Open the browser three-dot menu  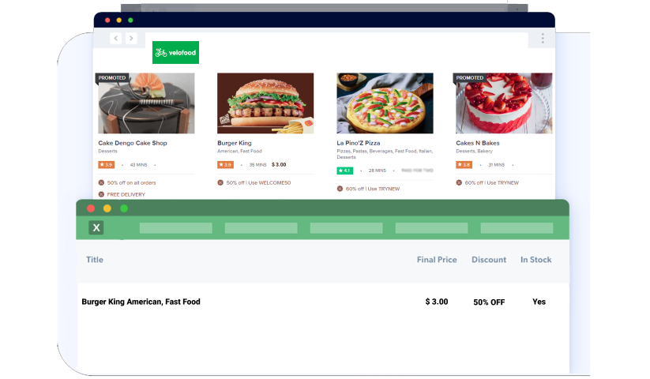click(543, 39)
